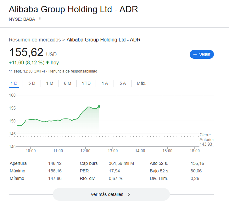Click the chevron arrow in Ver más detalles

(129, 194)
